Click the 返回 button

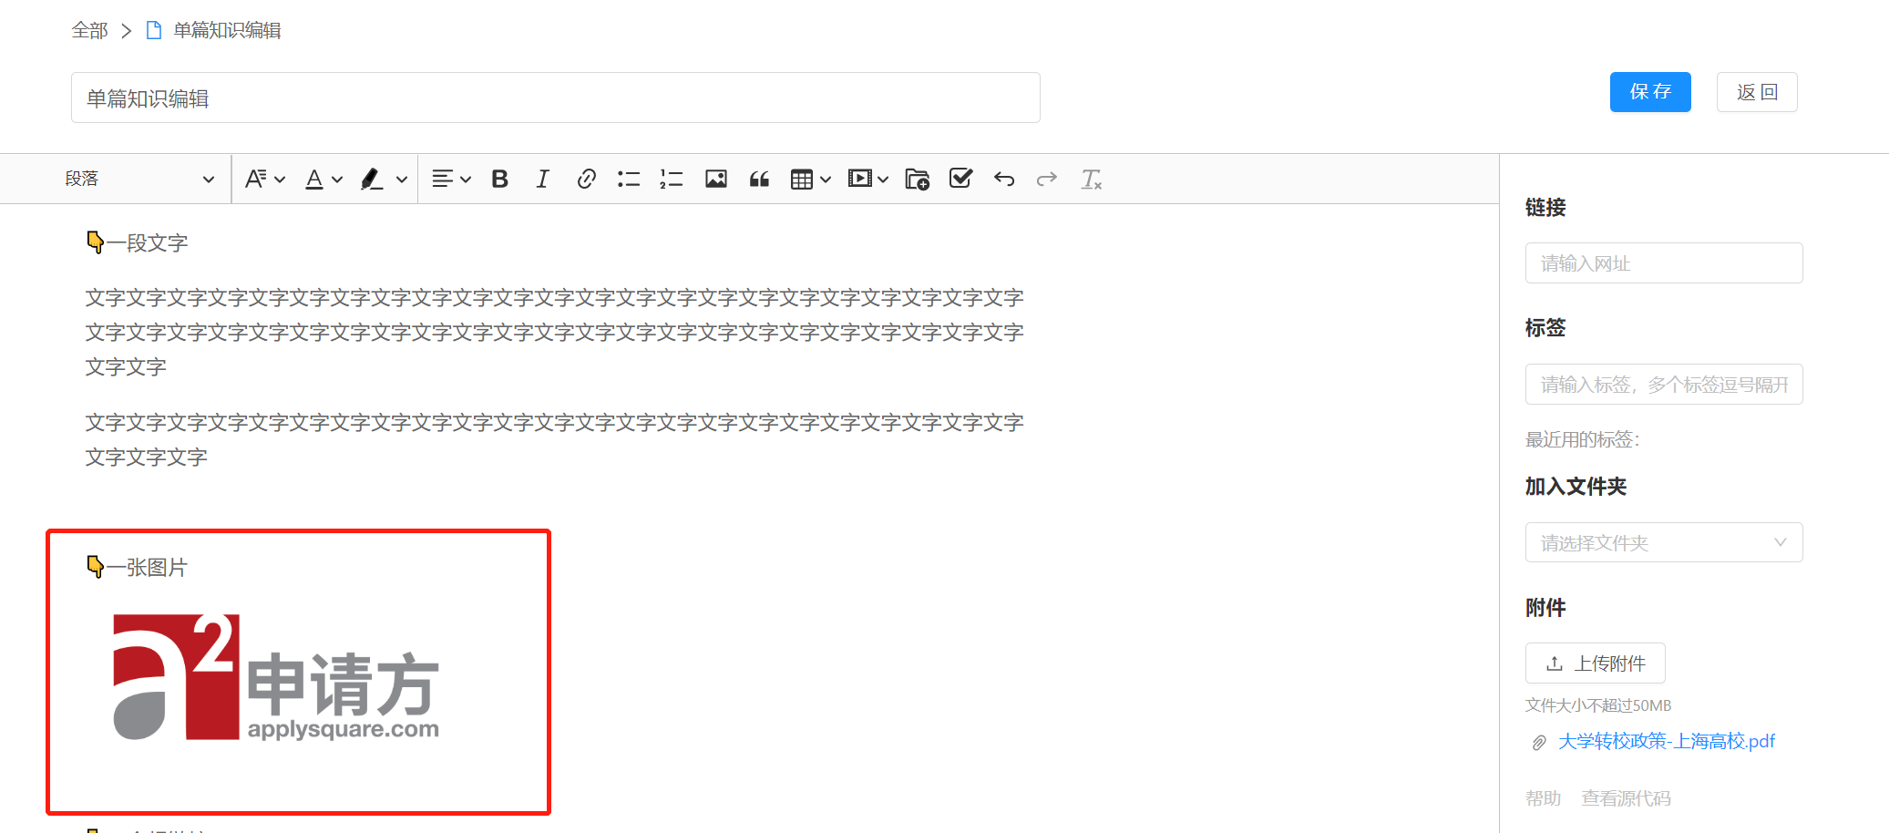point(1757,92)
